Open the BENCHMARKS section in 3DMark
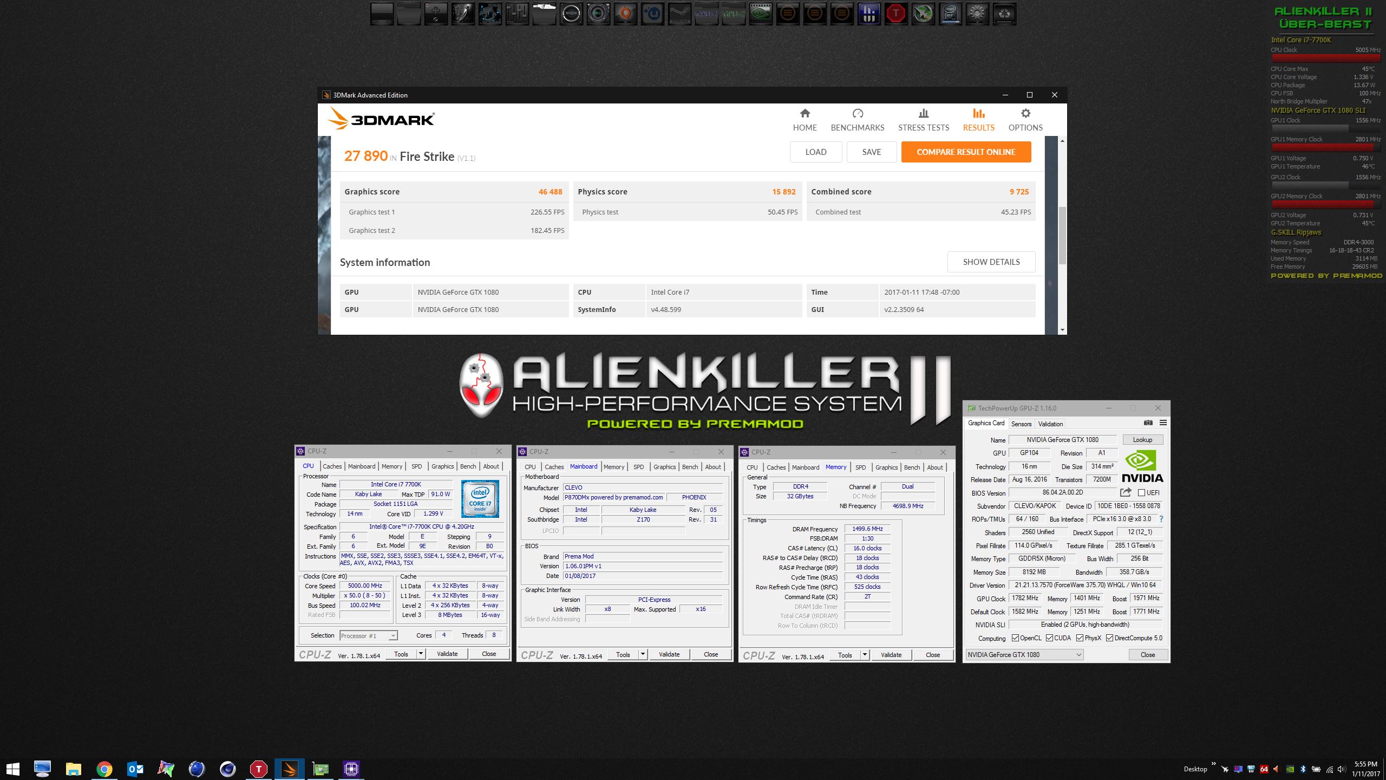The width and height of the screenshot is (1386, 780). (858, 120)
